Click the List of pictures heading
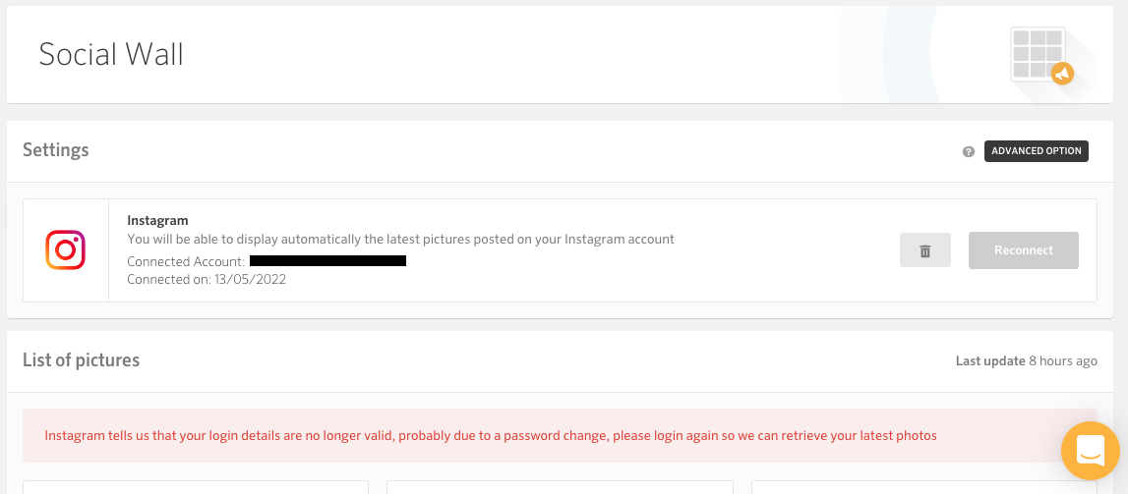This screenshot has width=1128, height=494. click(82, 359)
